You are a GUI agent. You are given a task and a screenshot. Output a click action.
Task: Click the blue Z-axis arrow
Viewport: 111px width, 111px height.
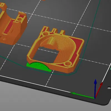click(x=95, y=89)
